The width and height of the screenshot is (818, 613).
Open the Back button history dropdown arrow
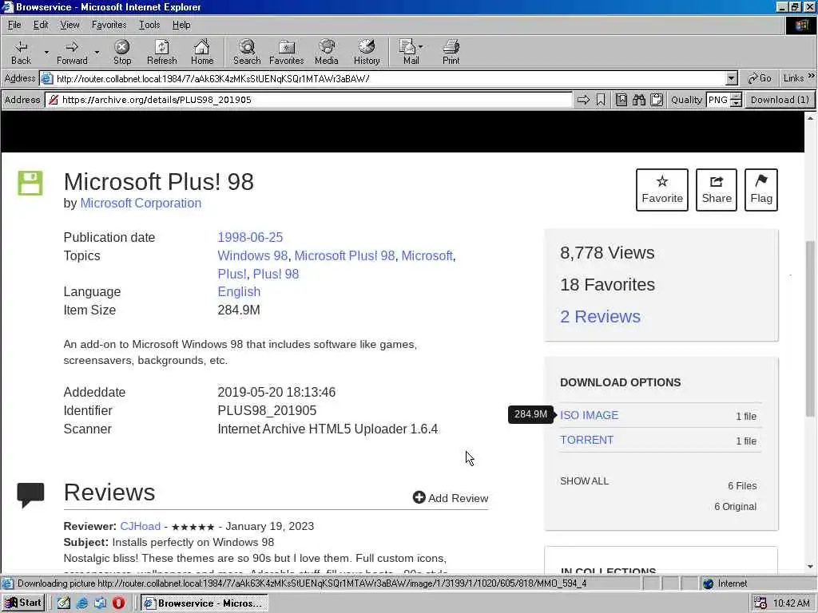pos(46,52)
